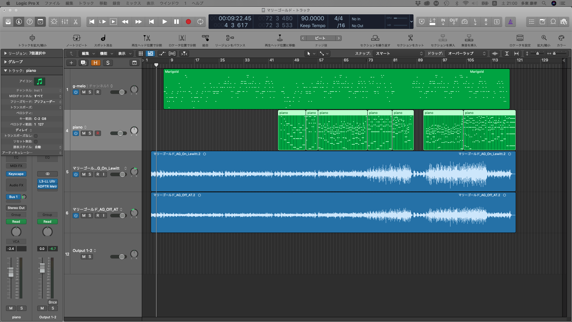This screenshot has height=322, width=572.
Task: Expand the Groups disclosure triangle
Action: coord(5,62)
